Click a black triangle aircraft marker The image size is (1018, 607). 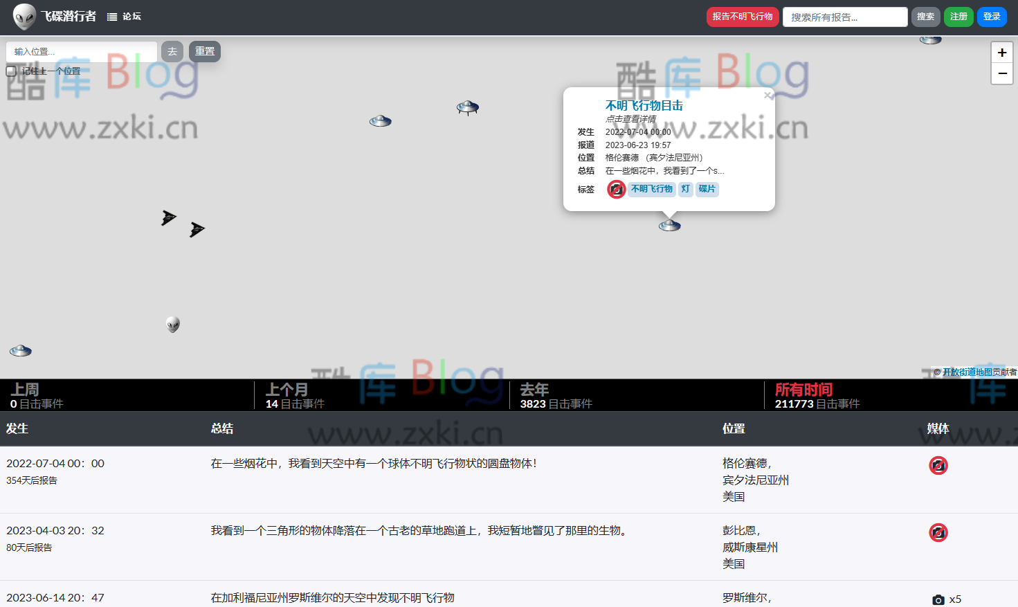coord(167,217)
